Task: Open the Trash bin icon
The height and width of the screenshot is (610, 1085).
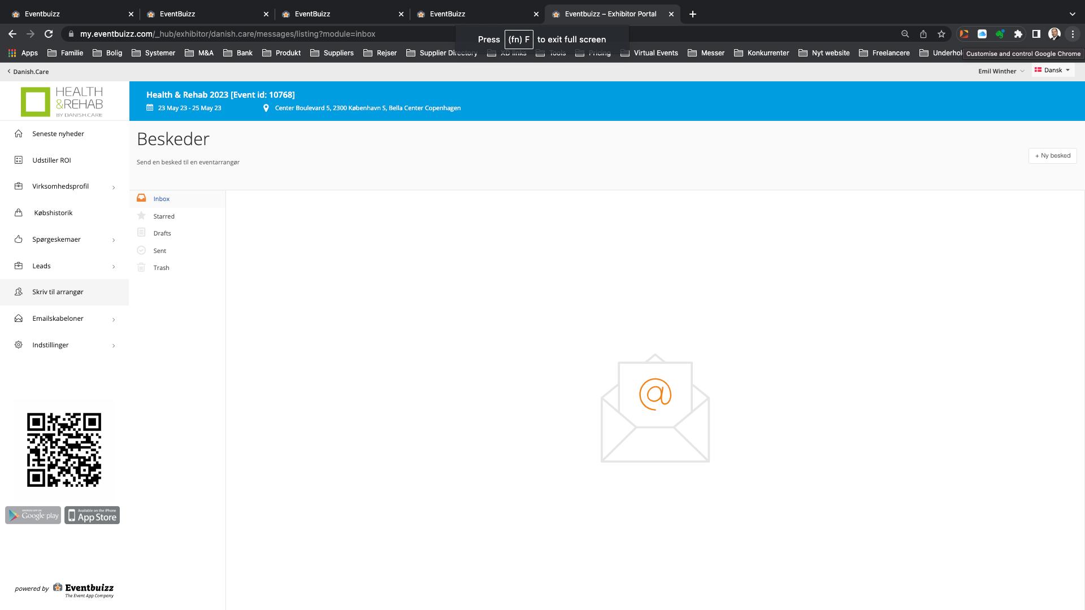Action: 141,267
